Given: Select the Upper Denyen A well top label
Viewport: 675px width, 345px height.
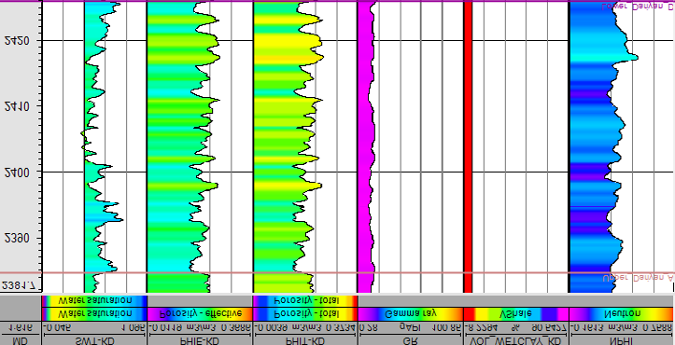Looking at the screenshot, I should (639, 278).
